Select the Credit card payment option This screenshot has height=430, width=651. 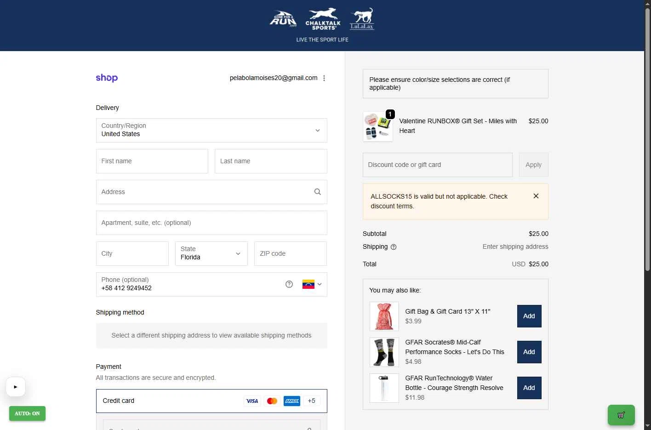(x=211, y=401)
